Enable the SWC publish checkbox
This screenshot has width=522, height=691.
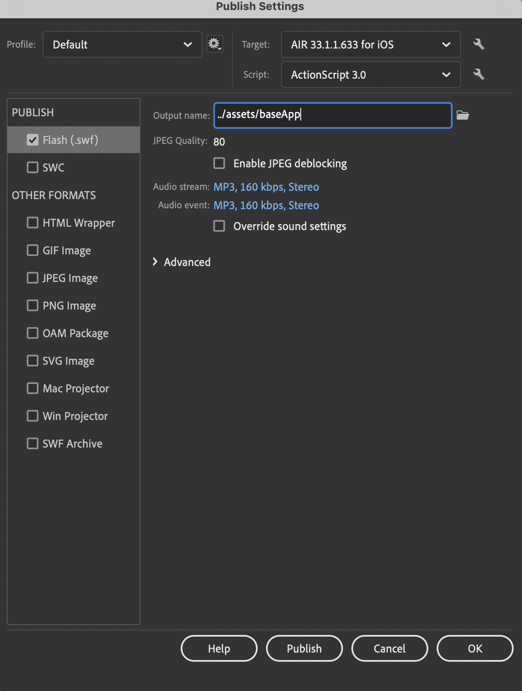point(33,167)
